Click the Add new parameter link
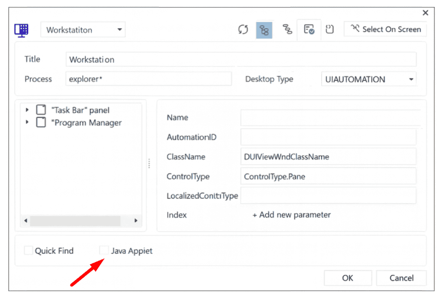 (291, 215)
